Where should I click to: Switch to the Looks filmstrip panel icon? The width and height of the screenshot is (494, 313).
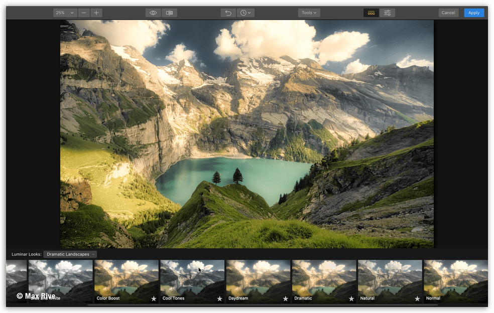(x=371, y=13)
